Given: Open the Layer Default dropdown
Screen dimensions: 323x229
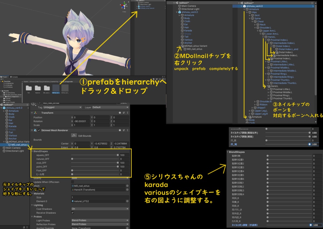Looking at the screenshot, I should click(110, 107).
